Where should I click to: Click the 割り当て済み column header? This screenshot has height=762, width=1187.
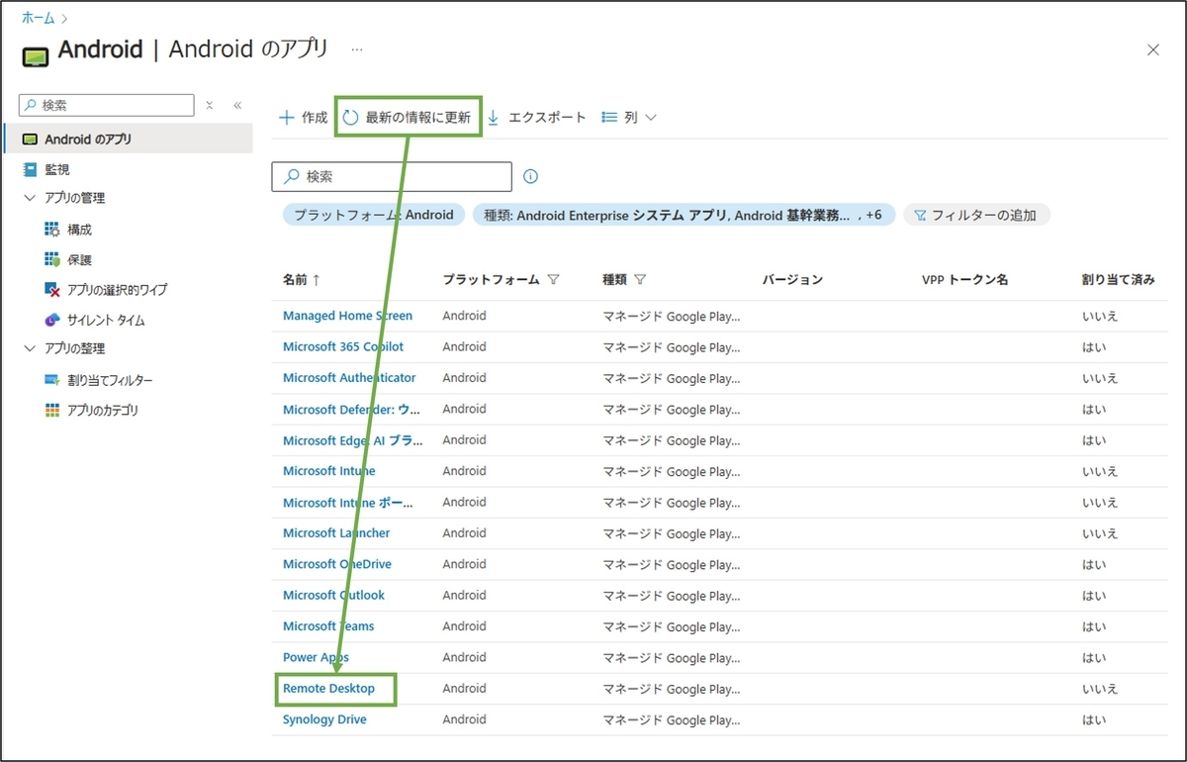click(x=1118, y=280)
